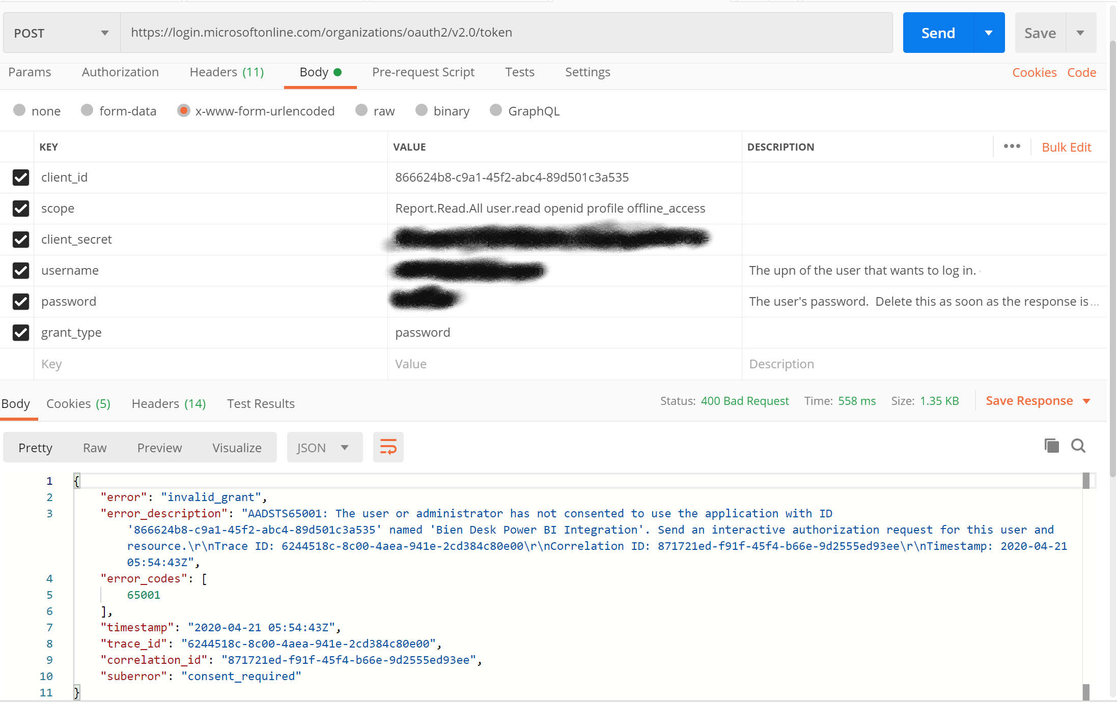The height and width of the screenshot is (703, 1117).
Task: Click the error code 65001 value
Action: click(144, 595)
